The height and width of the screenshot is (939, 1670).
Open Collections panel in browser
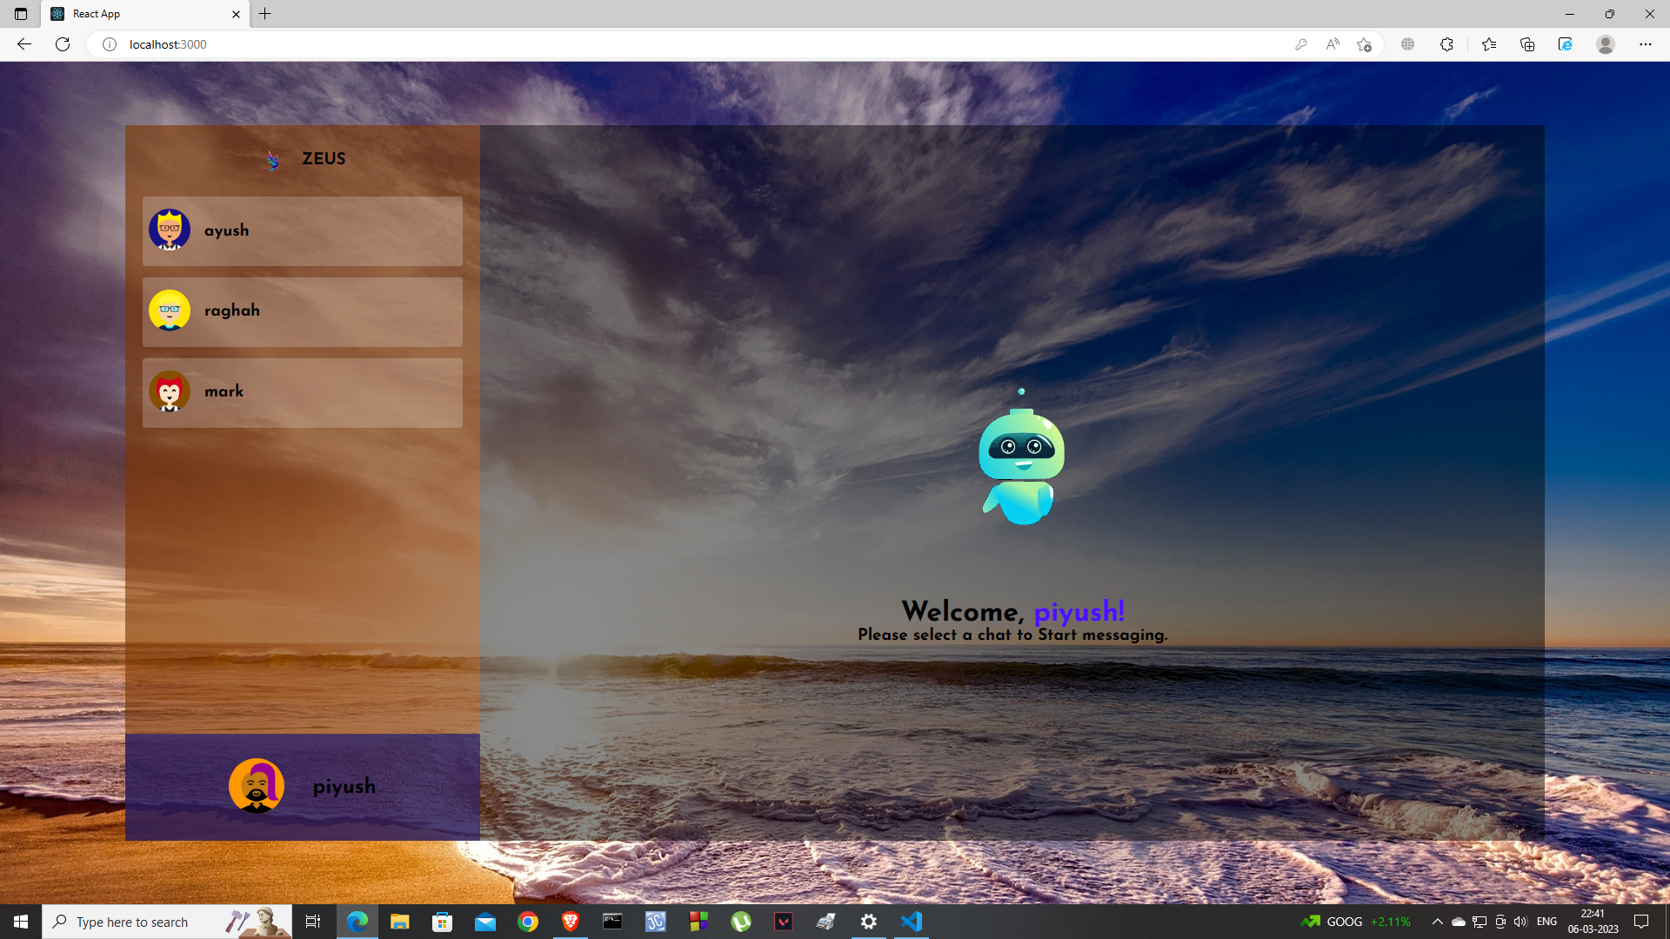coord(1526,44)
